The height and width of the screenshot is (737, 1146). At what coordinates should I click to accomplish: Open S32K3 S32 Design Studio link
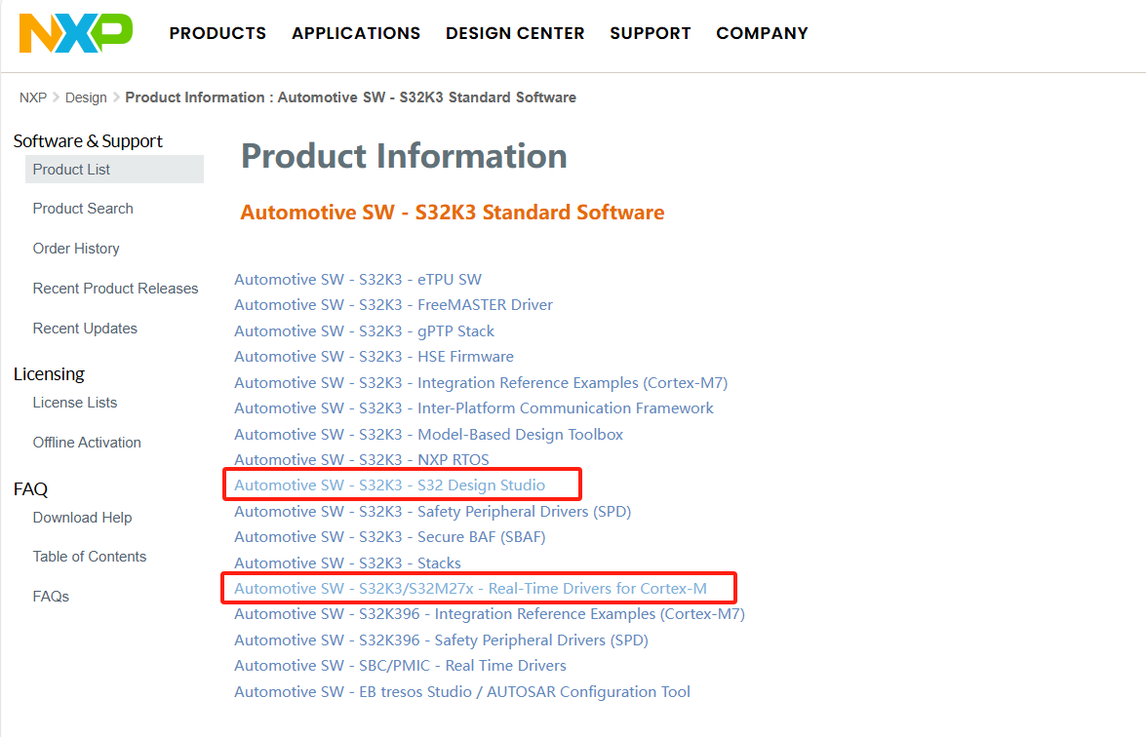click(x=389, y=485)
